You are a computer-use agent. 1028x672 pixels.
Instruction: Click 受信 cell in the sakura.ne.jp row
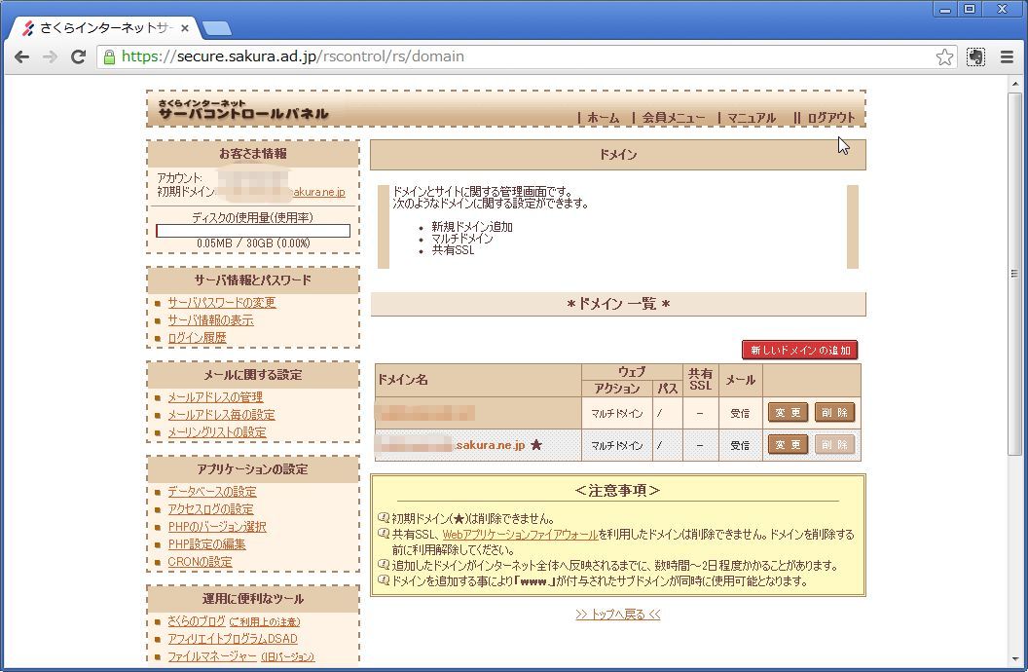740,446
